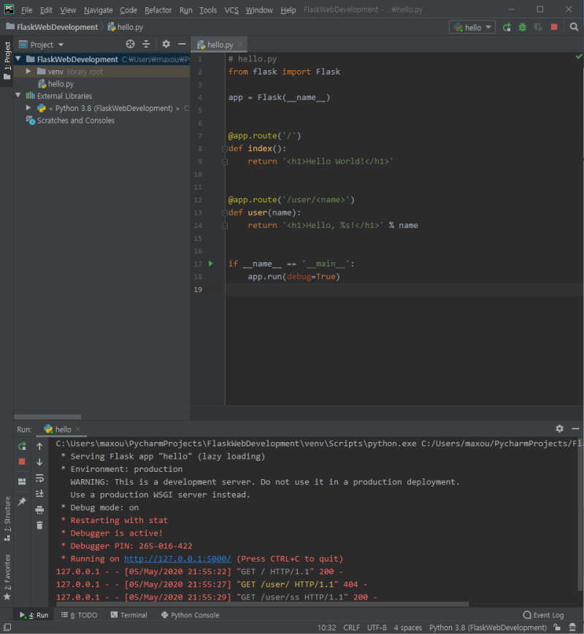Print the console output
The height and width of the screenshot is (634, 584).
coord(39,510)
